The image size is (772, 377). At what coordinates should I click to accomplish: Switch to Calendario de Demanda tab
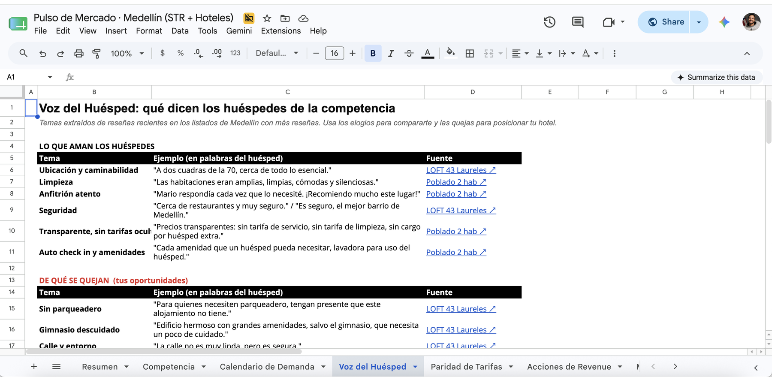coord(267,367)
